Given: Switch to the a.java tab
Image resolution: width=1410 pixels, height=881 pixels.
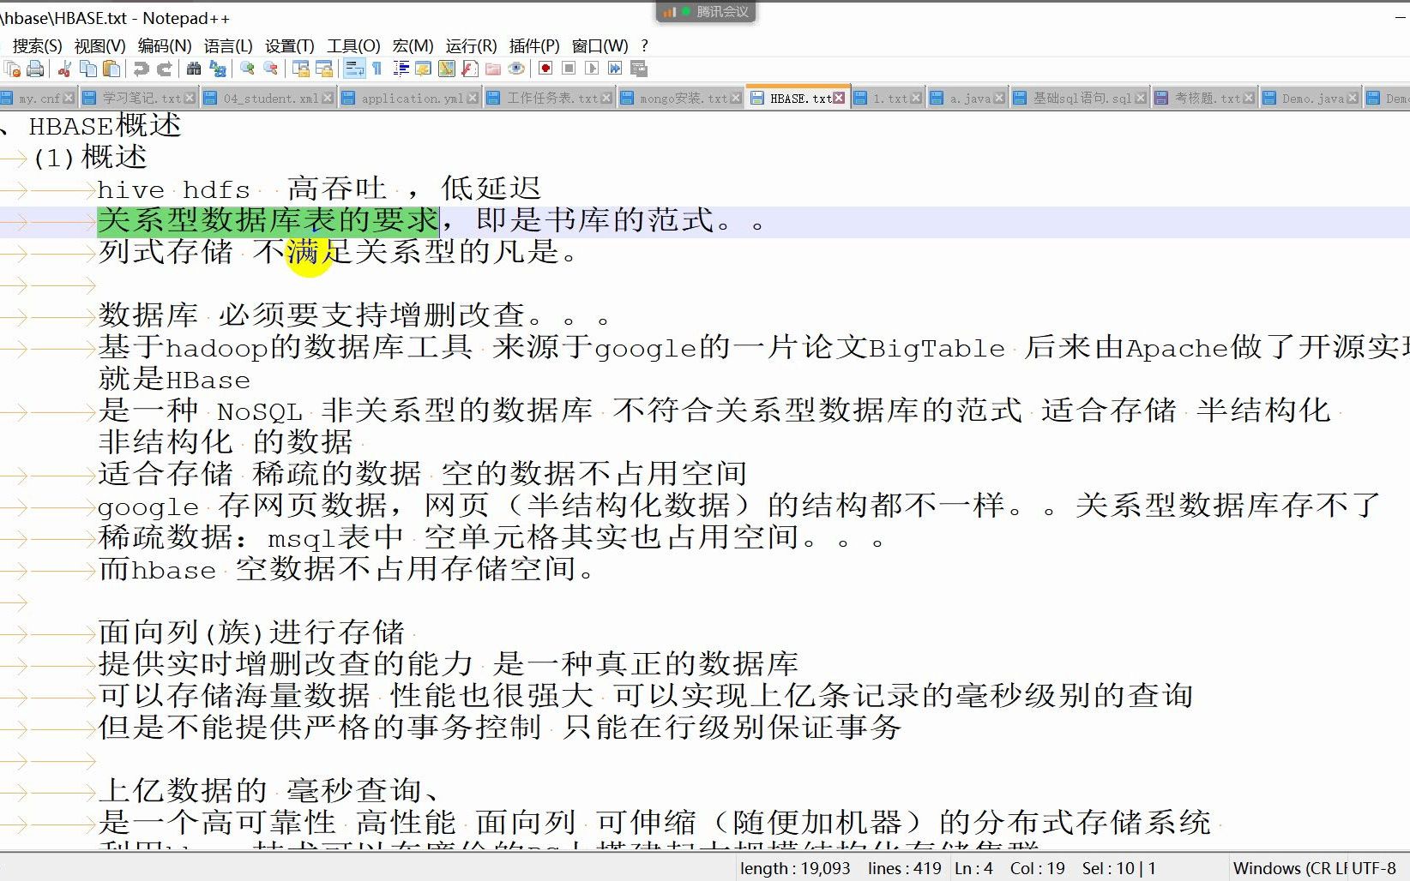Looking at the screenshot, I should click(x=969, y=99).
